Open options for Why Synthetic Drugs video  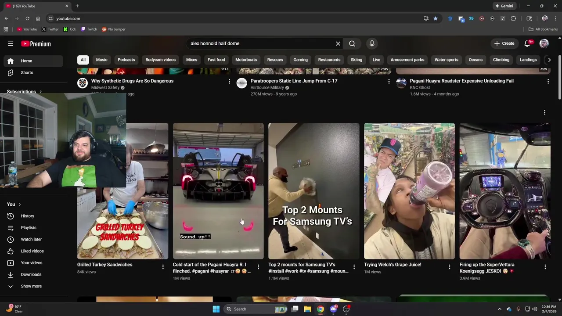coord(229,81)
